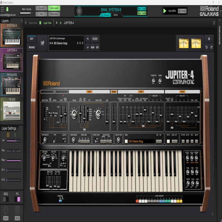Switch to the Sounds tab
The image size is (222, 222).
42,8
